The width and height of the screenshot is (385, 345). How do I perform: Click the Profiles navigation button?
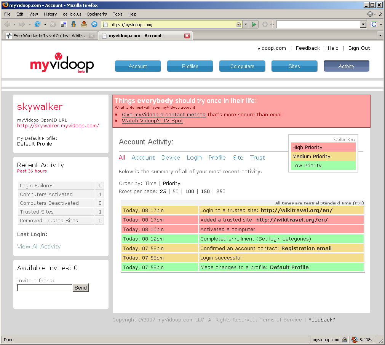pos(190,66)
